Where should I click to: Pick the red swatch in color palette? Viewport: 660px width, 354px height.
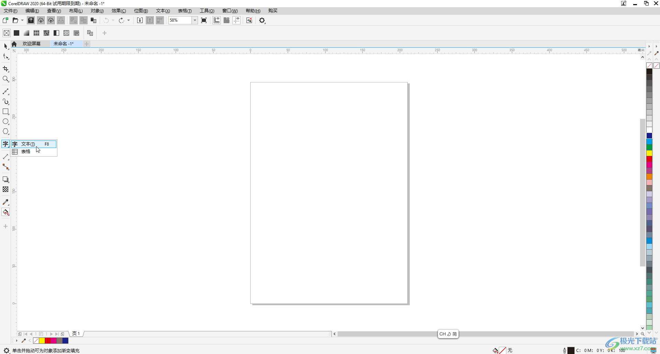pyautogui.click(x=649, y=159)
